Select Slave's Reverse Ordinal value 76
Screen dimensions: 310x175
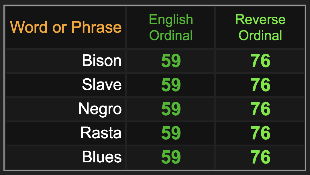tap(260, 85)
